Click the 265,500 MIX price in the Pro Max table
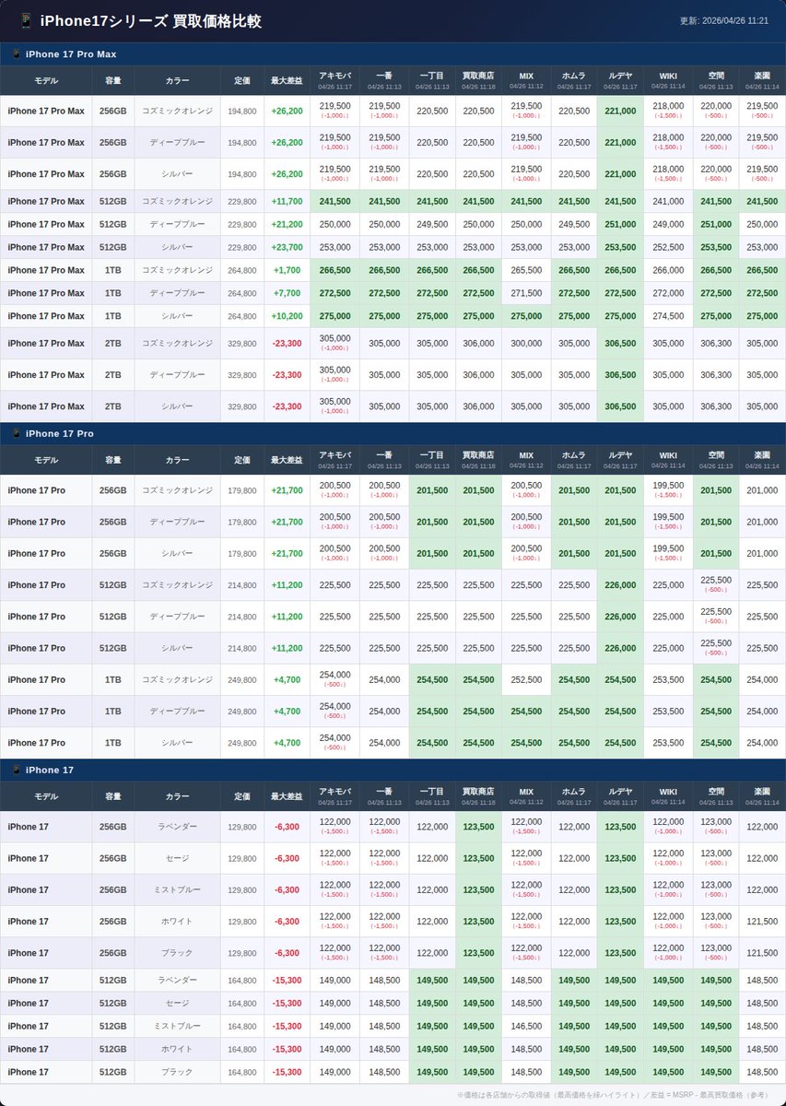 click(526, 270)
